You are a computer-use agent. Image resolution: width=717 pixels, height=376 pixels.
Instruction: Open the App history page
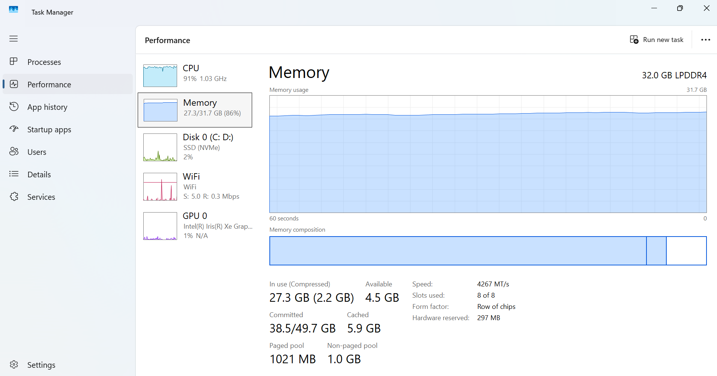pyautogui.click(x=68, y=107)
